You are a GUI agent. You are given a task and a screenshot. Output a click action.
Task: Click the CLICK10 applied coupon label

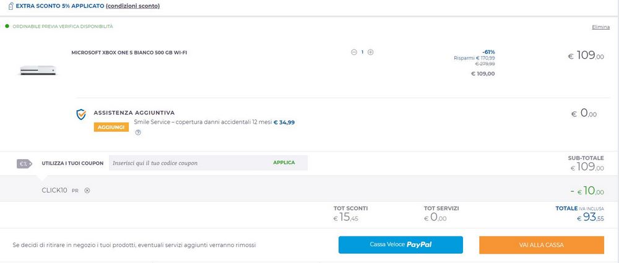[x=54, y=191]
